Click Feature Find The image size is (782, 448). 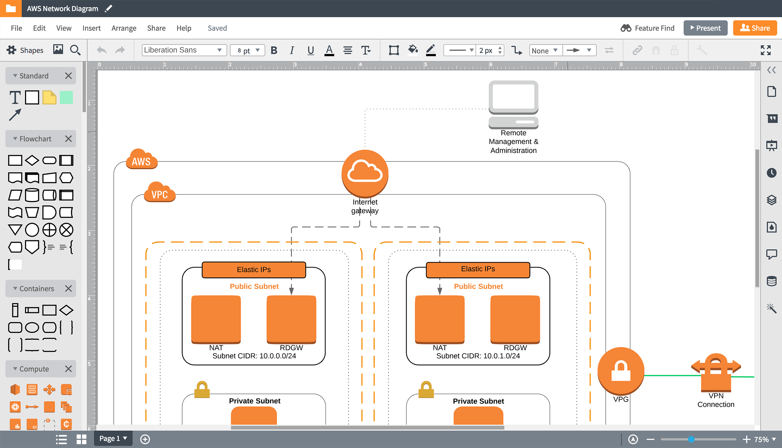pos(648,28)
